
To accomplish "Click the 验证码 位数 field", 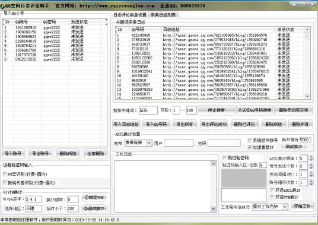I will coord(263,165).
